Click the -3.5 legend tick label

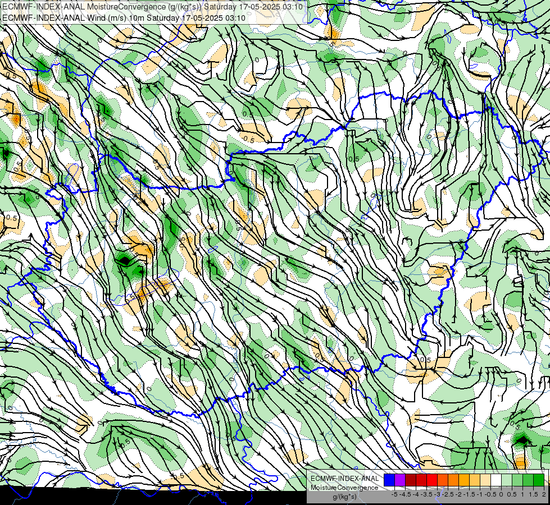(x=426, y=494)
